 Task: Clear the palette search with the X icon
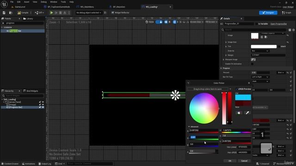click(x=3, y=23)
